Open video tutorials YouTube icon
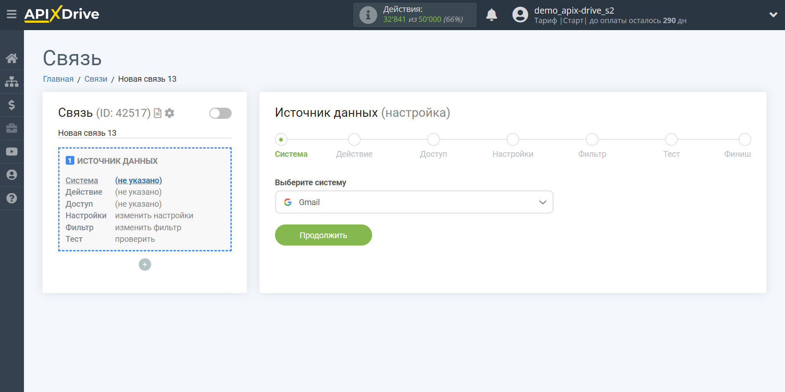 (12, 151)
